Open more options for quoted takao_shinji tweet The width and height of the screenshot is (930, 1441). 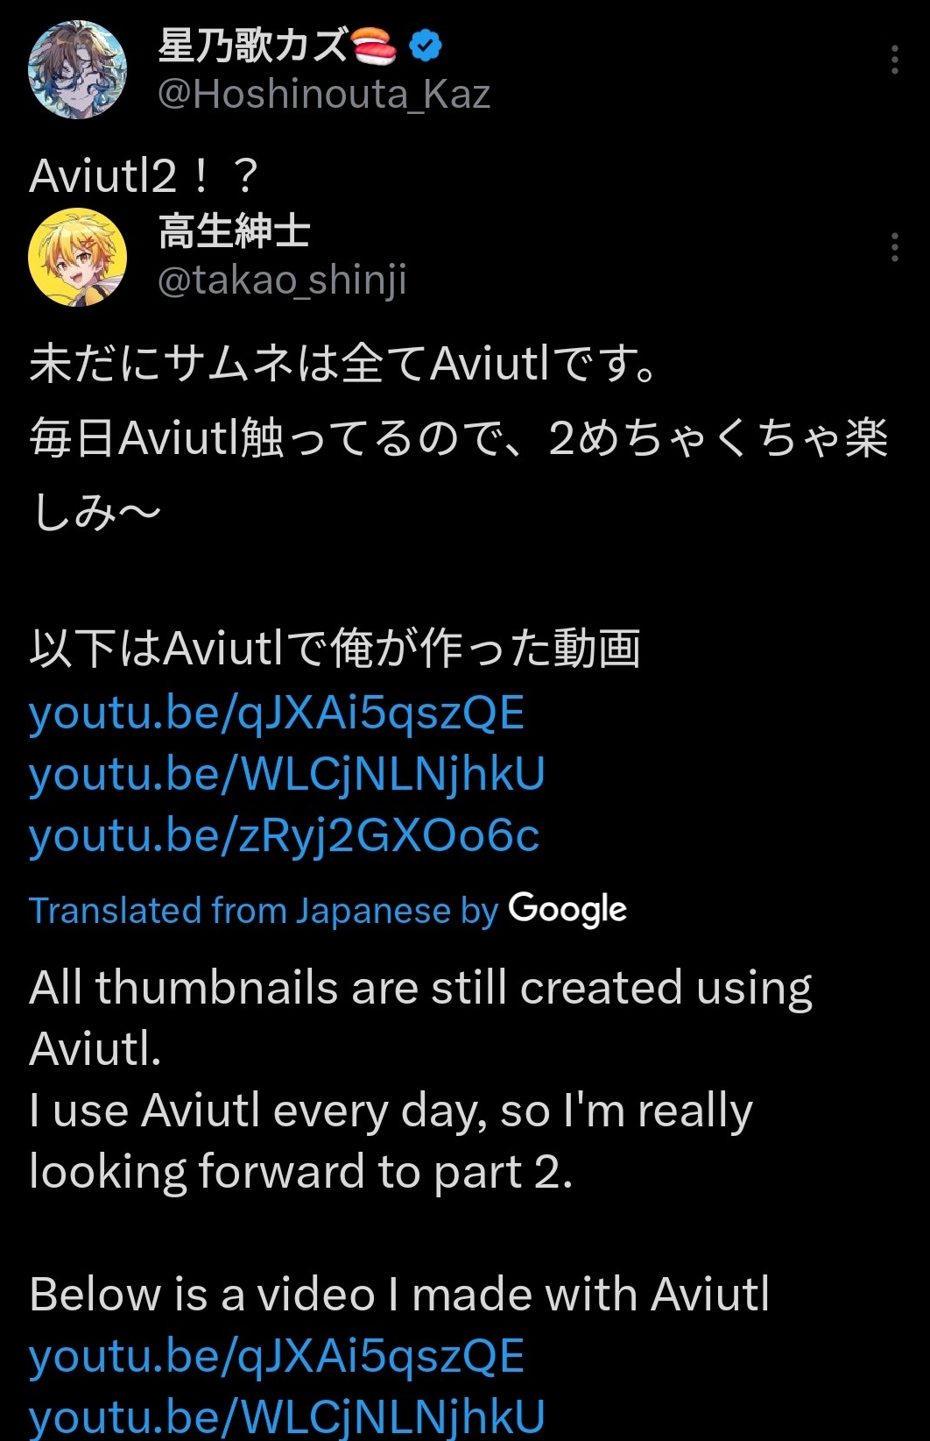coord(894,247)
